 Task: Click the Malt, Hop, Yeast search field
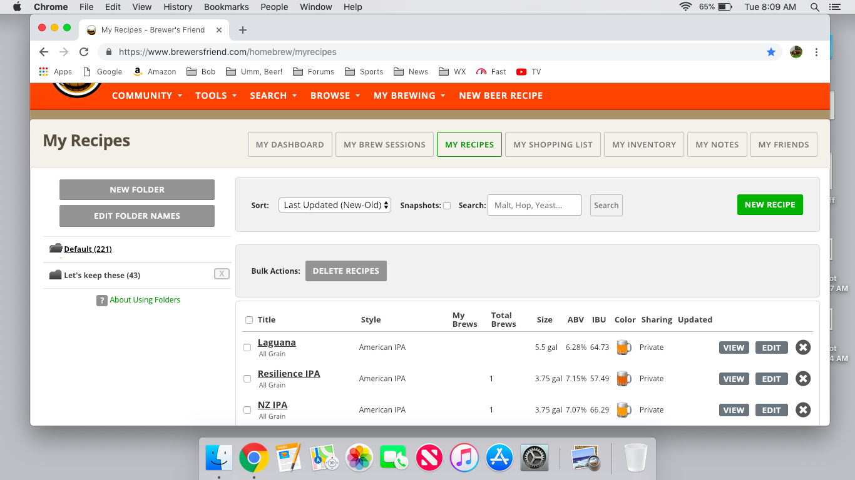click(534, 205)
